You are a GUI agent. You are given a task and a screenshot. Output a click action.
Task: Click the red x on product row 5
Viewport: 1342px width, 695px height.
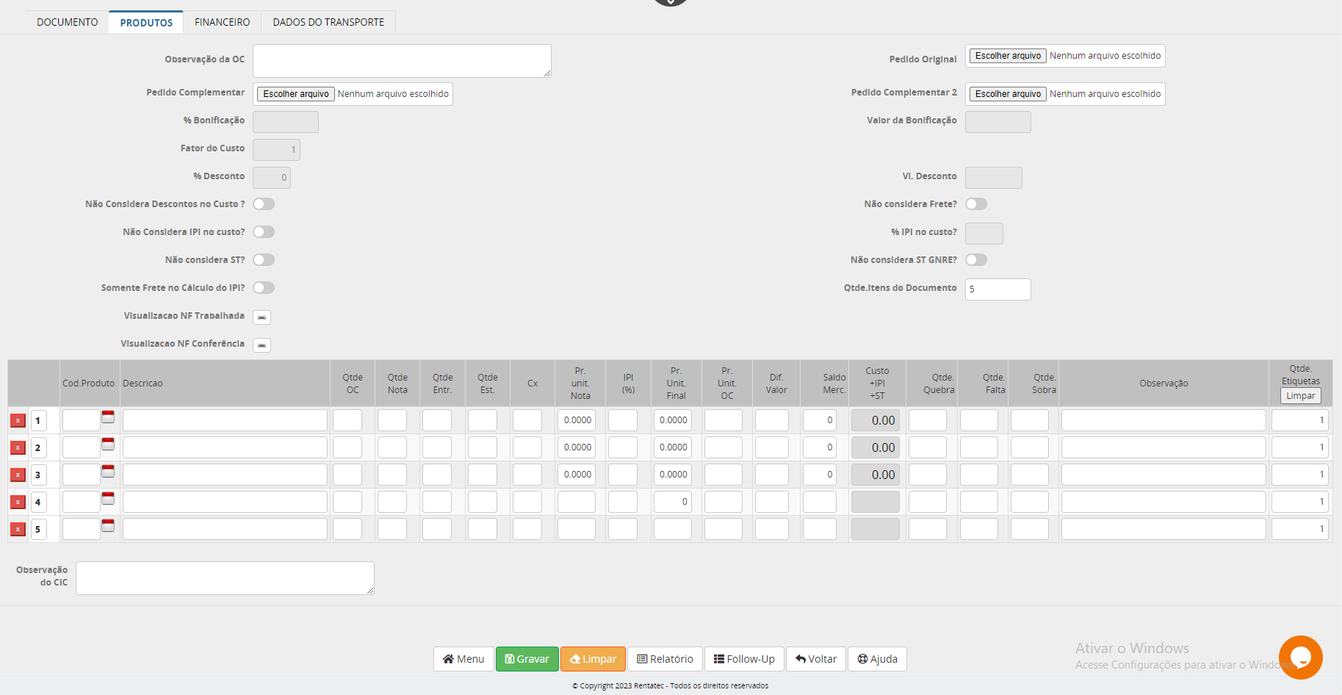[18, 530]
